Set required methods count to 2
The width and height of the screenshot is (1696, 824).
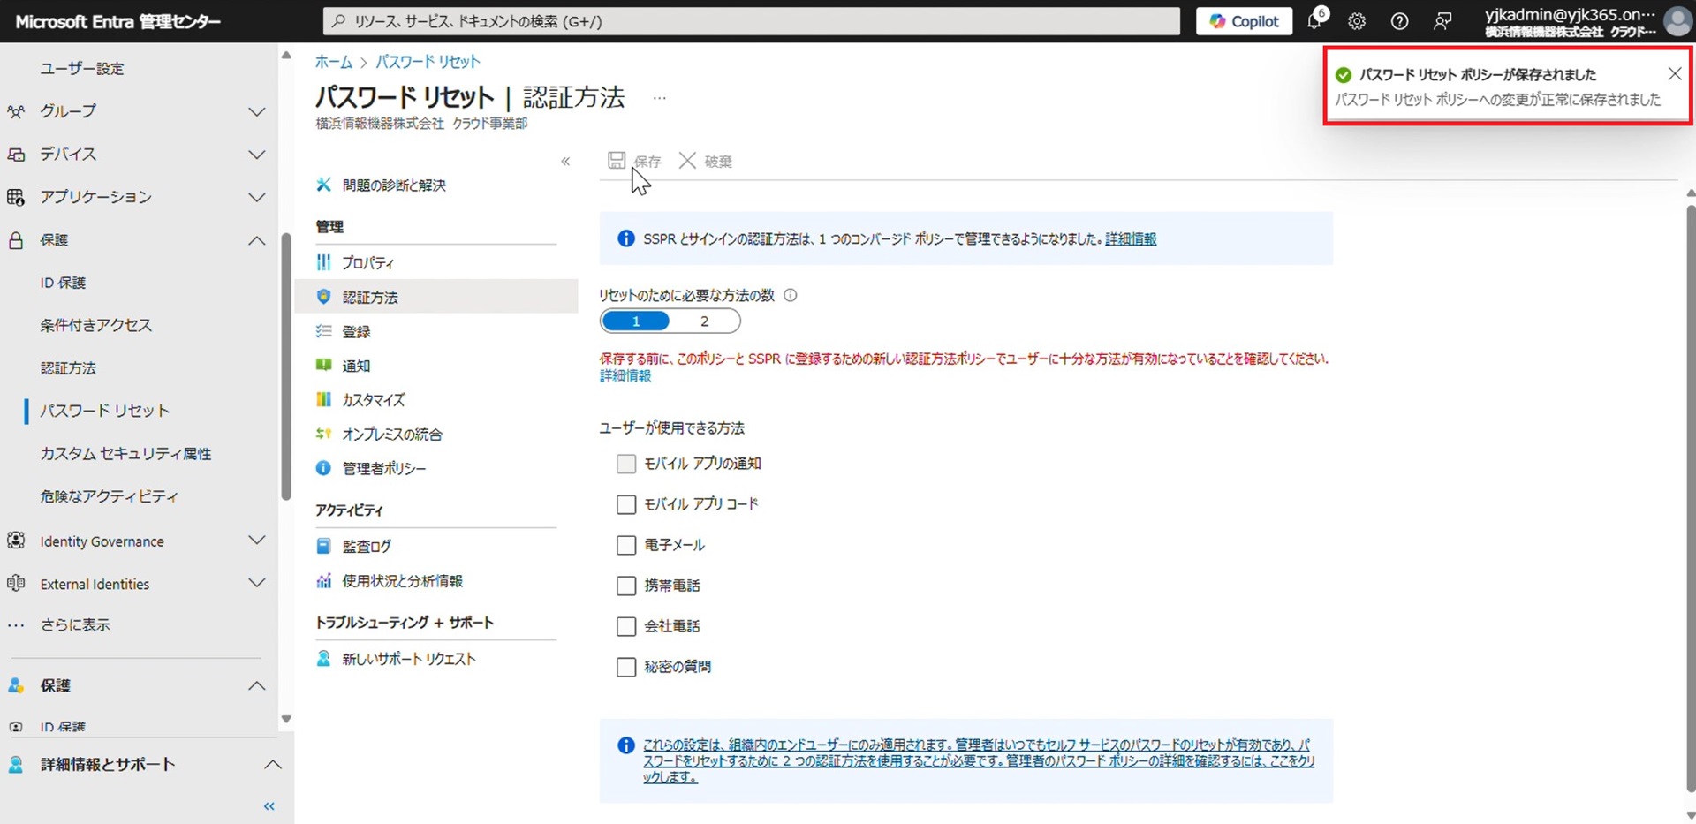coord(704,321)
